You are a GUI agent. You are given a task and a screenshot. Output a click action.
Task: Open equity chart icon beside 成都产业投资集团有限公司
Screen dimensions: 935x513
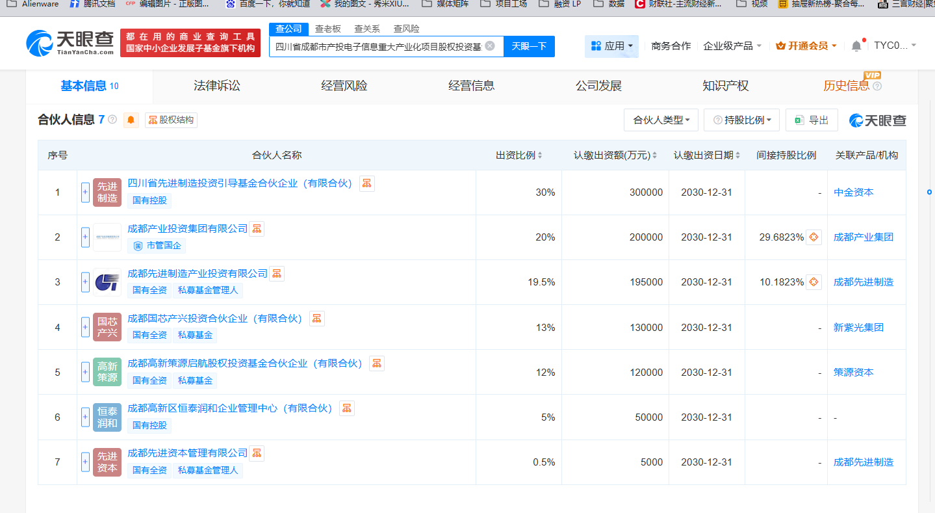pos(257,229)
